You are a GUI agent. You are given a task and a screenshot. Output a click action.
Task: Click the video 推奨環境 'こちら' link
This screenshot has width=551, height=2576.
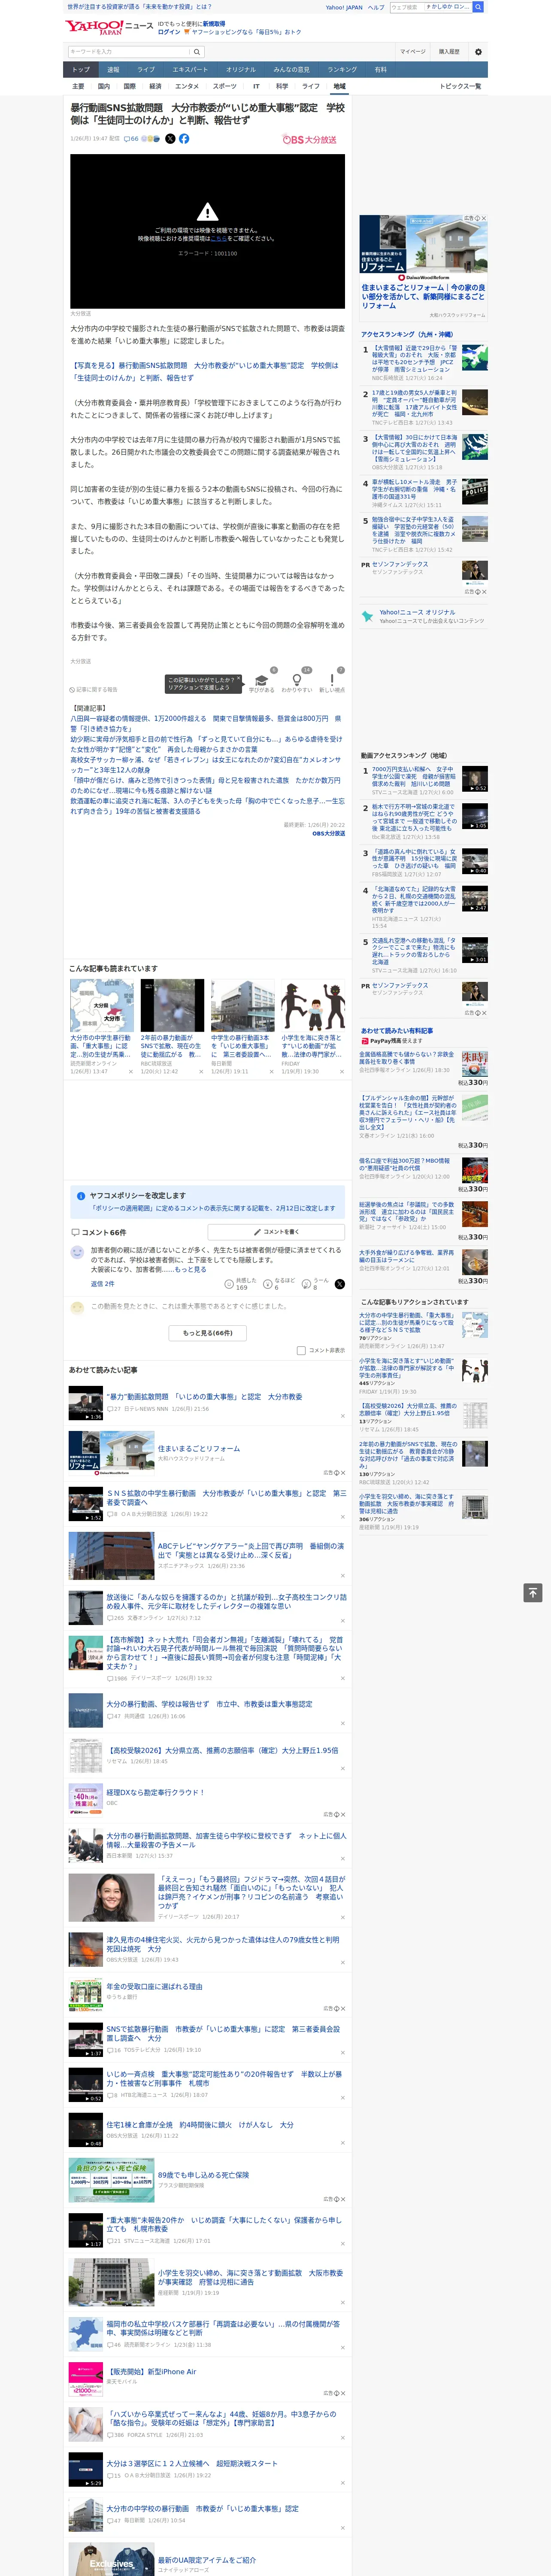pos(218,239)
